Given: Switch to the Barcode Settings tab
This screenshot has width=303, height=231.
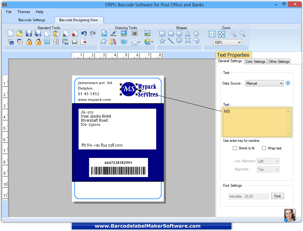Looking at the screenshot, I should (x=32, y=20).
